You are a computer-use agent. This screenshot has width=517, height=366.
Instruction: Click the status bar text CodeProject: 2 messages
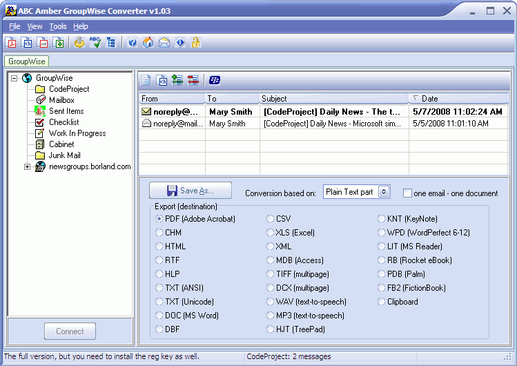pos(289,356)
